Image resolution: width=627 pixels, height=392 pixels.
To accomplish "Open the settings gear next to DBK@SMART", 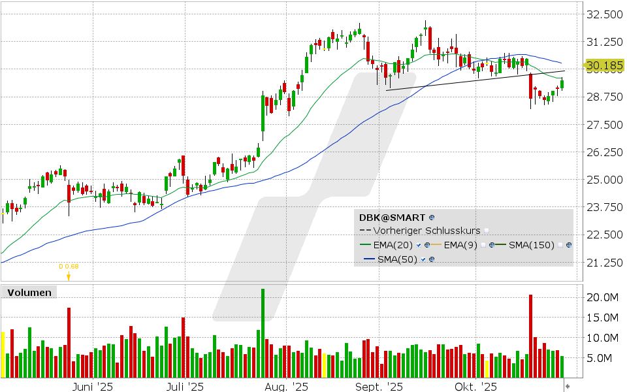I will tap(432, 218).
